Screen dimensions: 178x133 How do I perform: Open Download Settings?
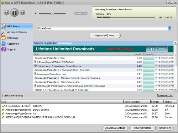[x=115, y=128]
